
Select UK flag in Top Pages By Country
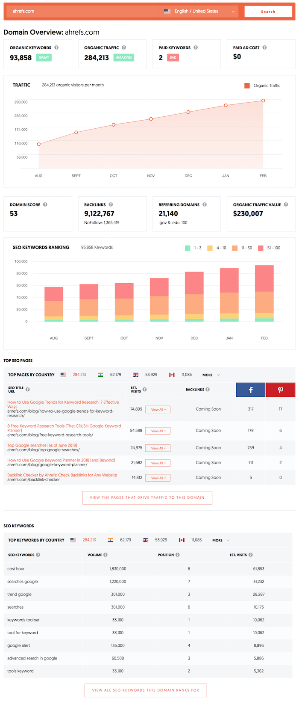point(136,375)
